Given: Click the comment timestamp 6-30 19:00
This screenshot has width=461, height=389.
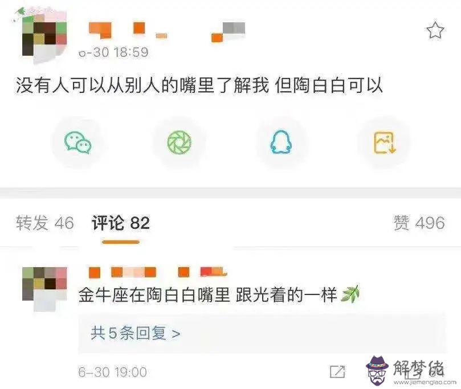Looking at the screenshot, I should [x=113, y=372].
